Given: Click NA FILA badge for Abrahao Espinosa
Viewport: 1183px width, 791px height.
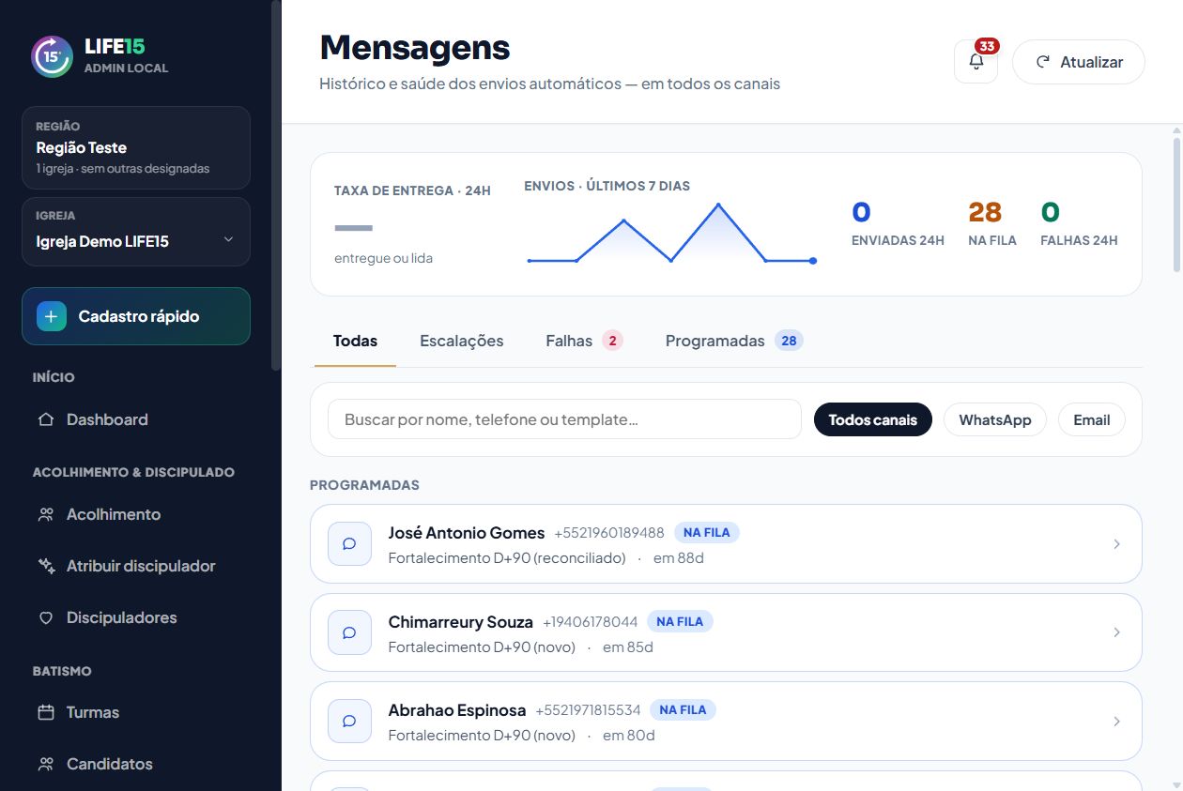Looking at the screenshot, I should 683,709.
